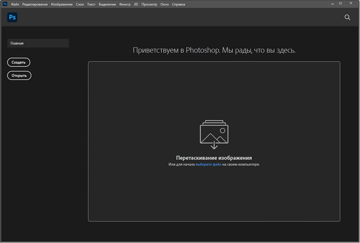Open the Изображение menu
The height and width of the screenshot is (243, 360).
[x=62, y=4]
